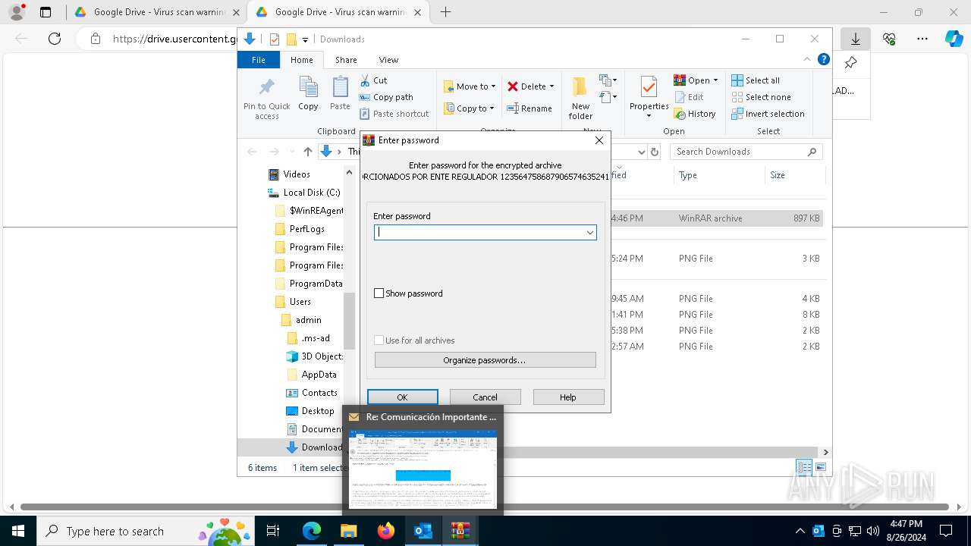The width and height of the screenshot is (971, 546).
Task: Click Cut in the Clipboard group
Action: point(373,80)
